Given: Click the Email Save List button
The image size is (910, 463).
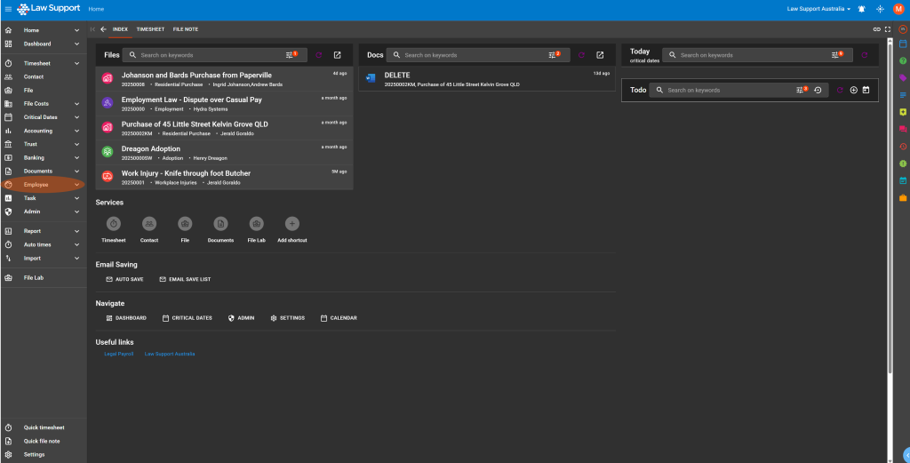Looking at the screenshot, I should [x=185, y=279].
